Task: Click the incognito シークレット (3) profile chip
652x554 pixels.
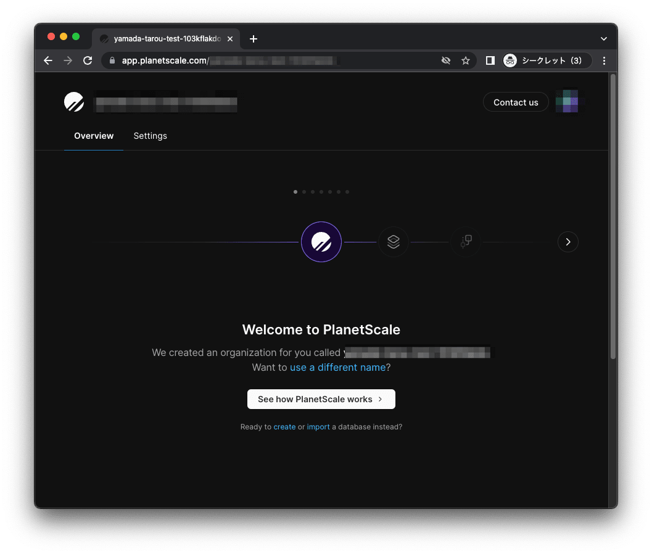Action: pyautogui.click(x=547, y=60)
